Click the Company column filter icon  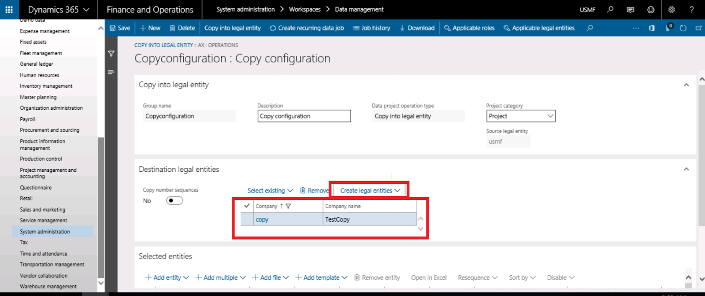pos(288,206)
